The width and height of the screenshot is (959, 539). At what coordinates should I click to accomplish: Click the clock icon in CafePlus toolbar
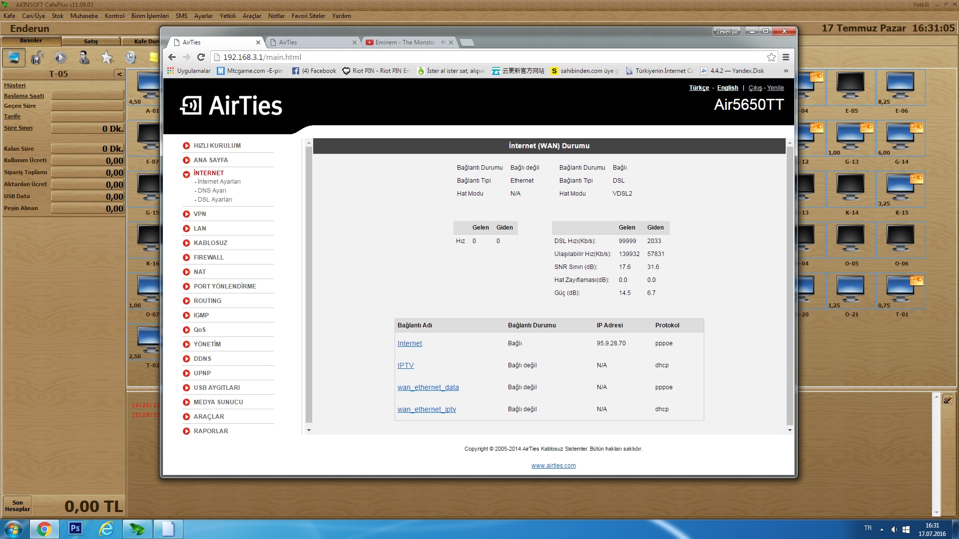130,58
